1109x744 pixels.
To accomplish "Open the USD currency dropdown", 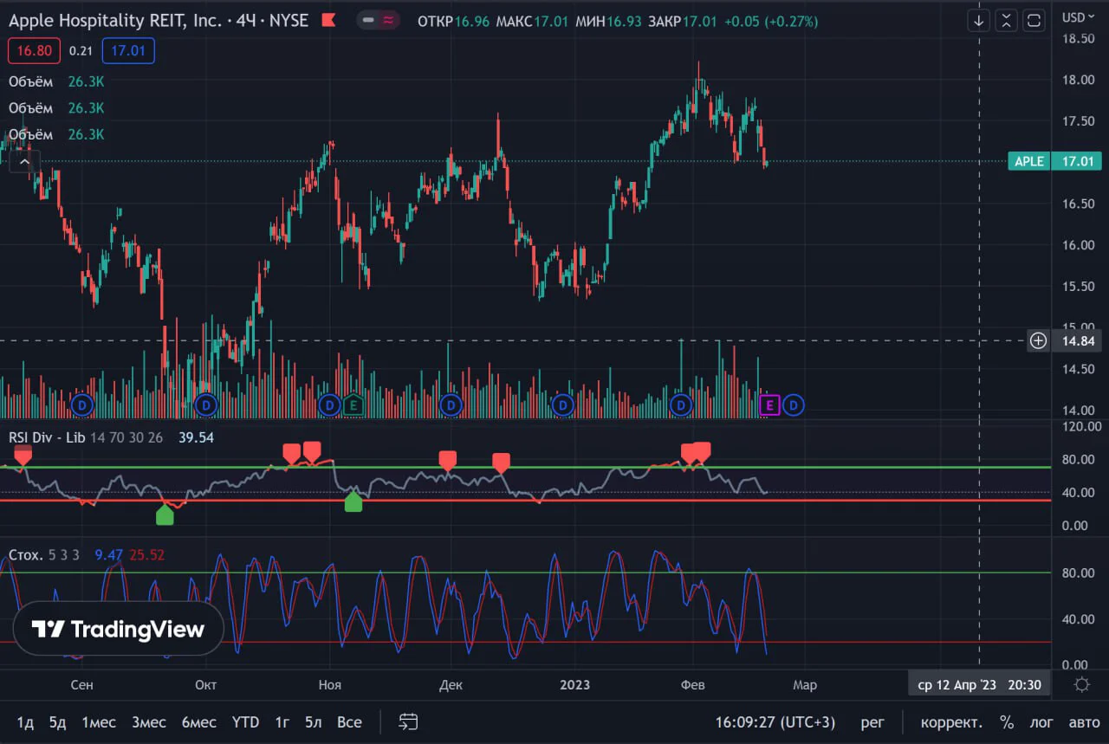I will 1079,17.
